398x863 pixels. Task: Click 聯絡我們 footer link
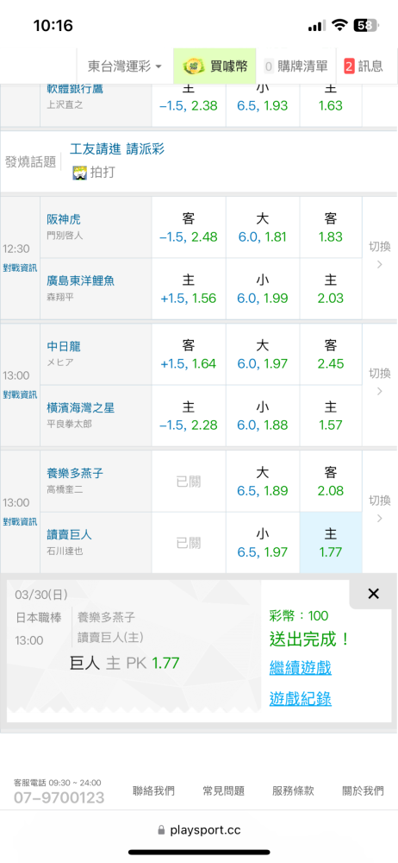pos(154,791)
